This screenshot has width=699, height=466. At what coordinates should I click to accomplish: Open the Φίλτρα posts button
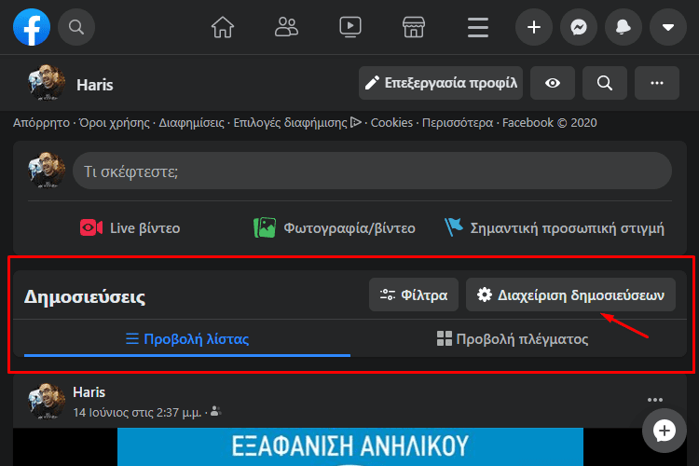[414, 295]
